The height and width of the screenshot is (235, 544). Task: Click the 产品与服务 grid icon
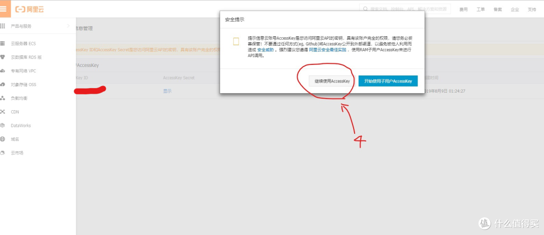point(3,26)
